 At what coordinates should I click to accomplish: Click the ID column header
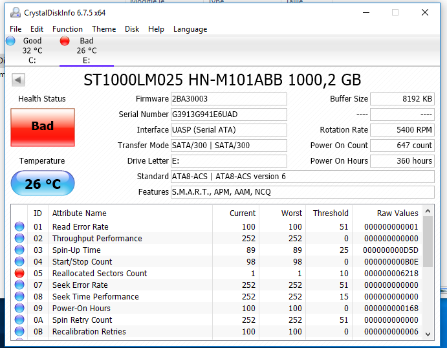pyautogui.click(x=38, y=213)
